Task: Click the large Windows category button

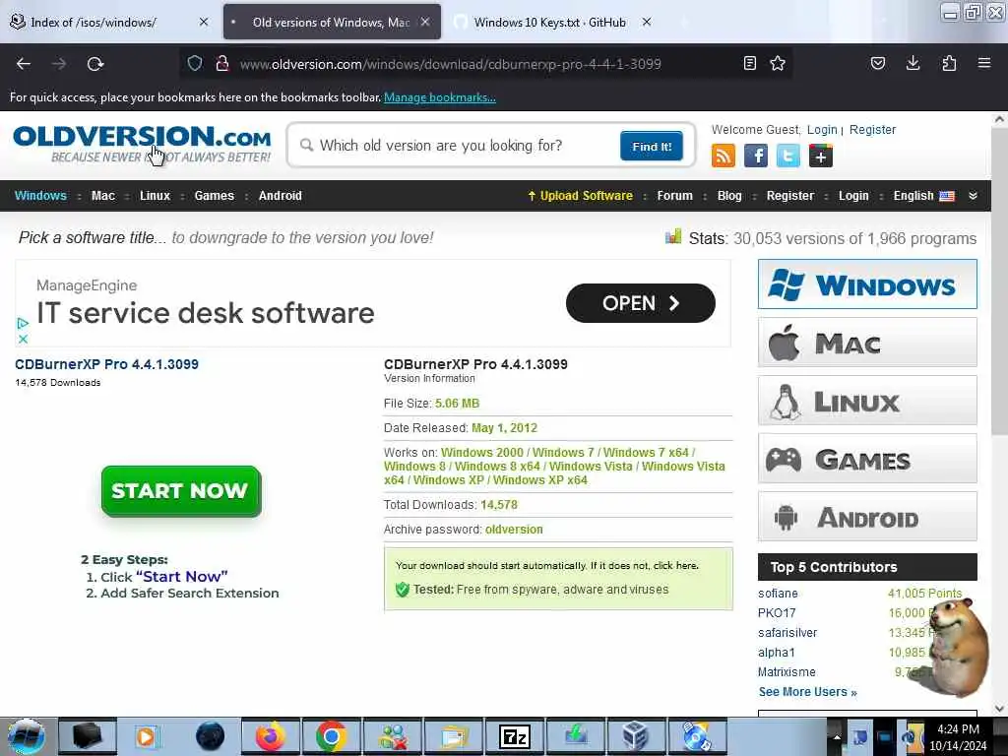Action: pyautogui.click(x=867, y=284)
